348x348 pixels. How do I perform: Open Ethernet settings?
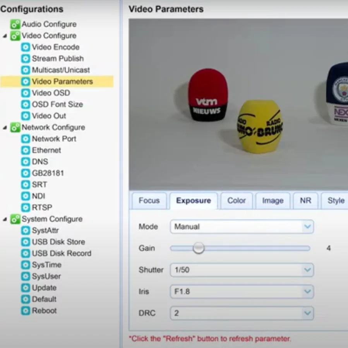pos(46,150)
